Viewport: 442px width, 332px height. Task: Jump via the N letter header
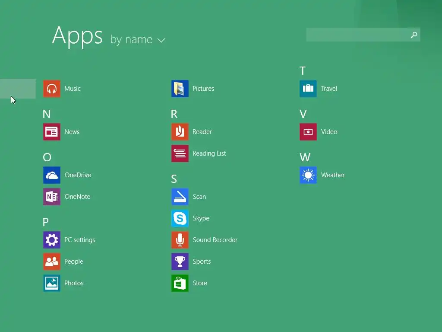47,114
